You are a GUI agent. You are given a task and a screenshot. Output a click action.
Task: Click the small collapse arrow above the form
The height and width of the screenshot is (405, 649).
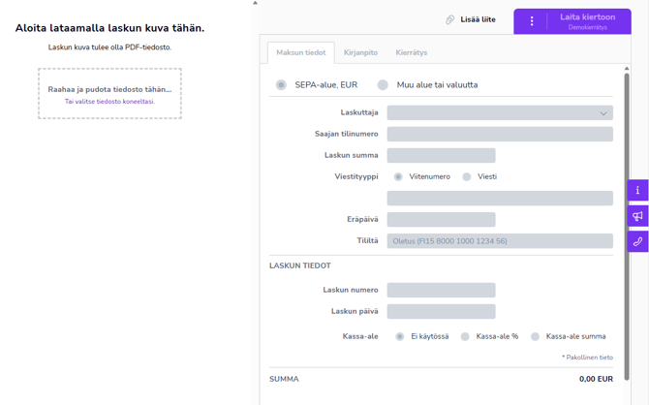(256, 3)
